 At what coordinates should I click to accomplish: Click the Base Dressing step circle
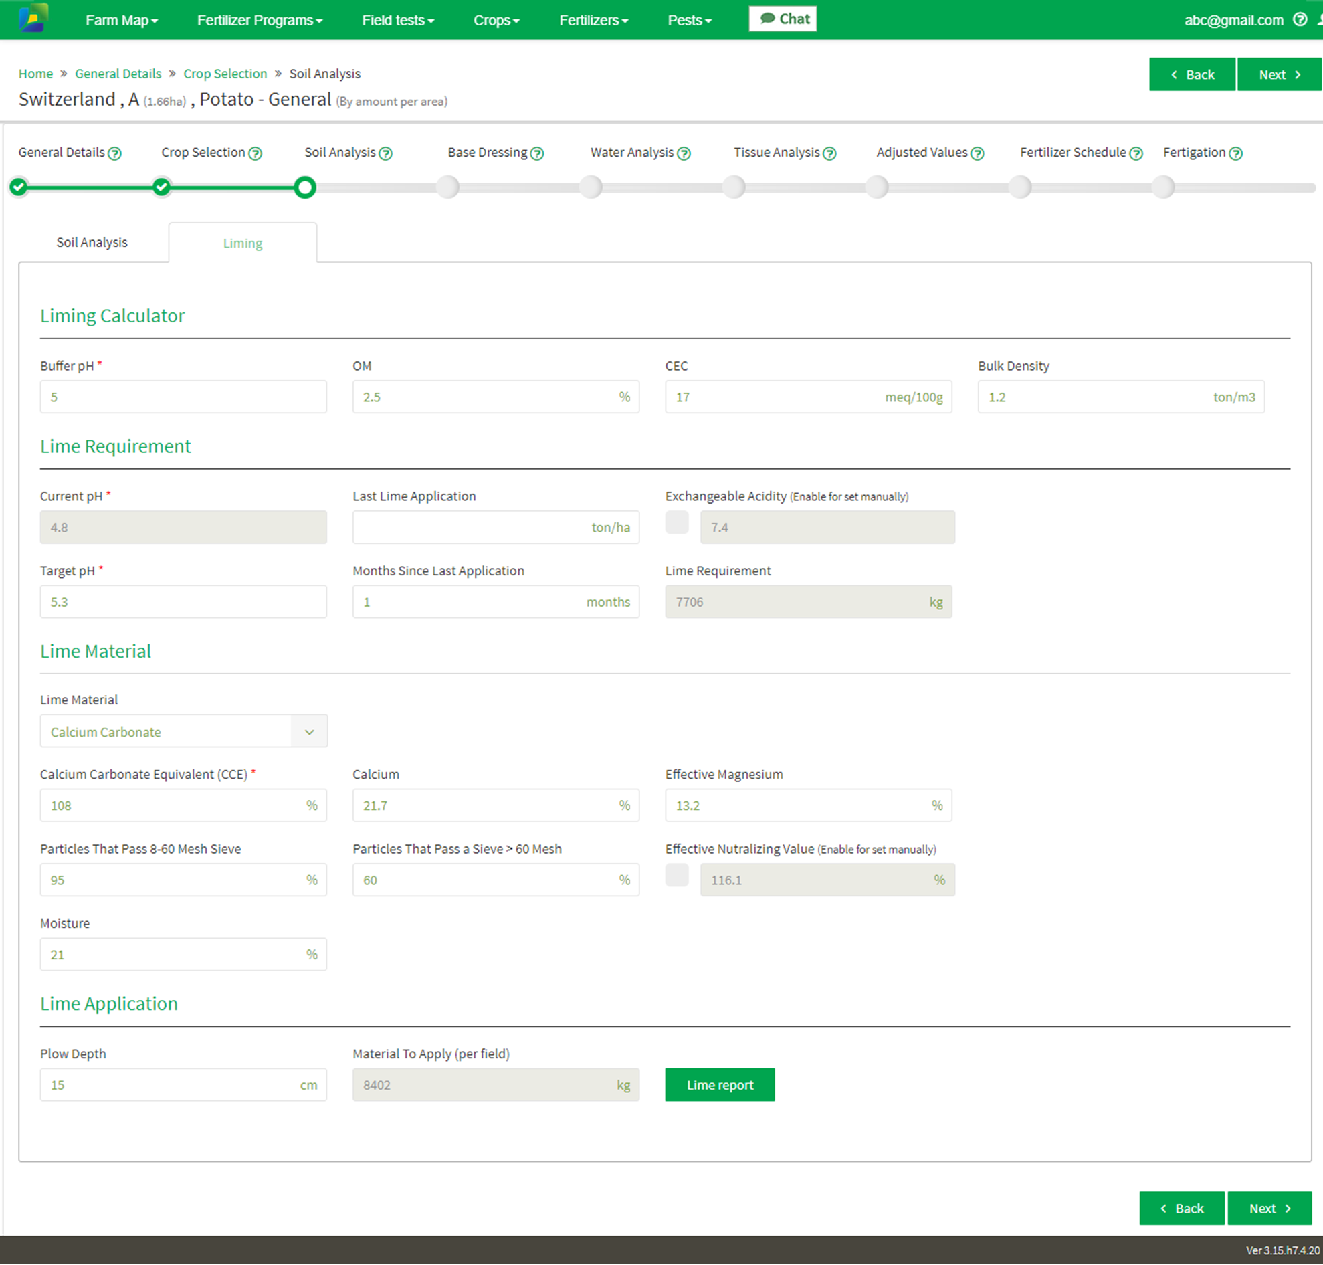tap(448, 187)
